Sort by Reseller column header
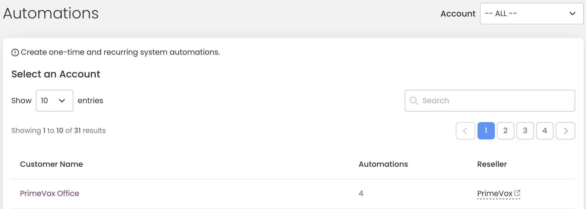This screenshot has height=209, width=586. [x=492, y=164]
